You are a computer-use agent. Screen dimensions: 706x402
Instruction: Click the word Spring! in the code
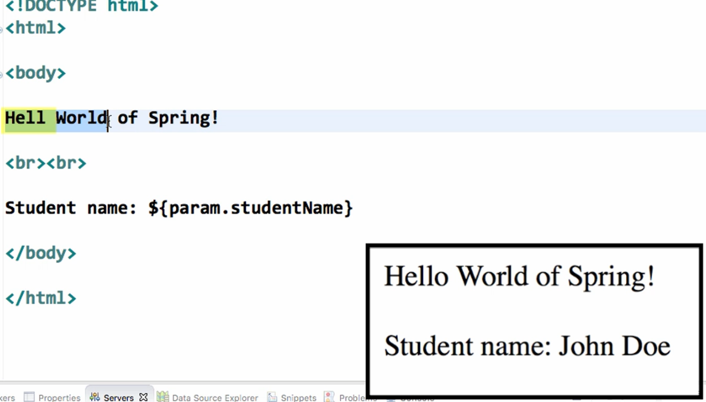(183, 118)
